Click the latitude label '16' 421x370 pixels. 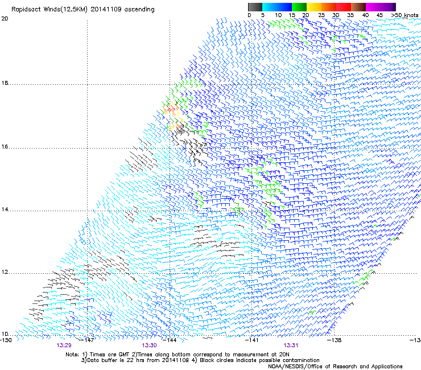coord(5,147)
